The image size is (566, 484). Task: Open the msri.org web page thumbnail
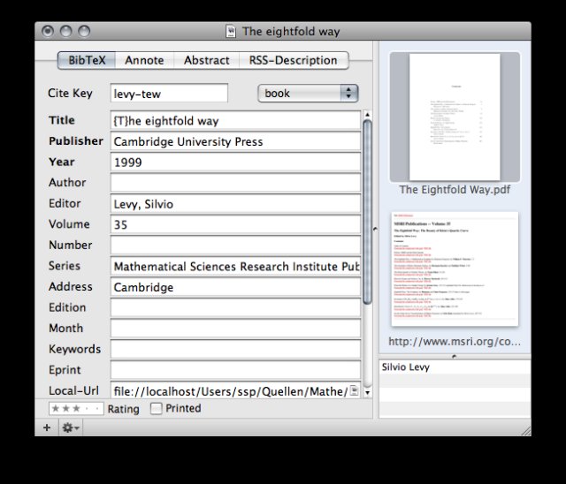455,269
